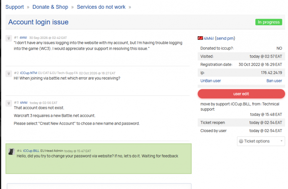Click the Turkish flag icon next to 4M4I
Viewport: 288px width, 189px height.
pyautogui.click(x=200, y=38)
